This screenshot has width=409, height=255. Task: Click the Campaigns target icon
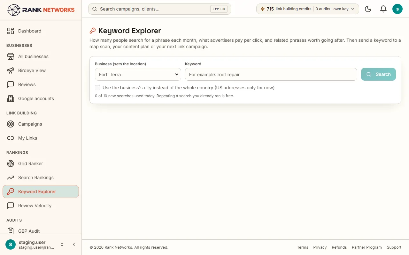click(x=11, y=124)
